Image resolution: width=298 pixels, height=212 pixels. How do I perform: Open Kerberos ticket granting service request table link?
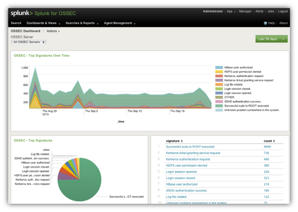tap(193, 153)
